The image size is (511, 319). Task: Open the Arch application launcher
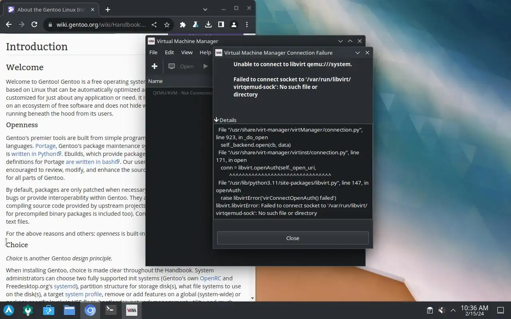9,310
